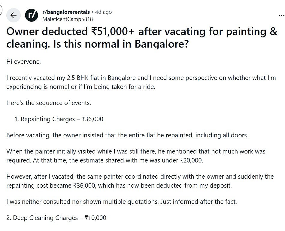Click the paragraph starting 'Before vacating, the owner'
Image resolution: width=285 pixels, height=231 pixels.
click(127, 135)
